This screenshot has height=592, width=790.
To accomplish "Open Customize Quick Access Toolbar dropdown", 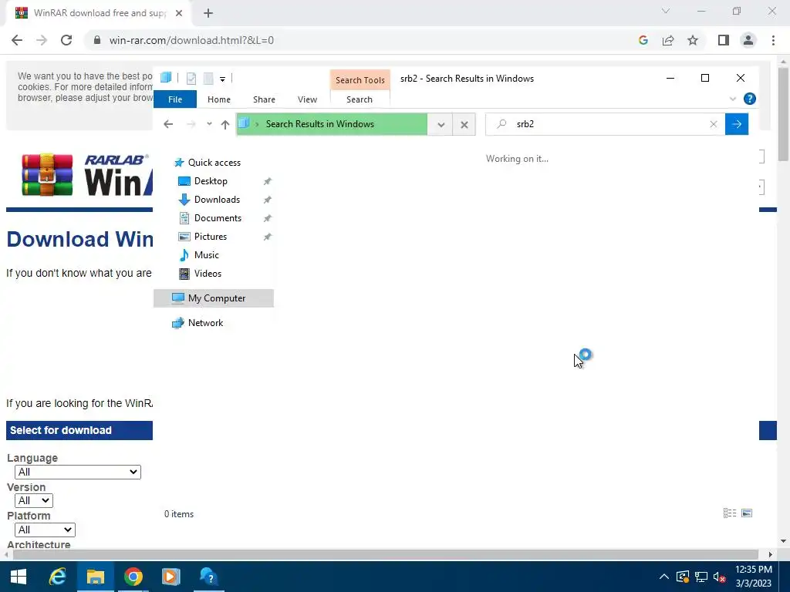I will pyautogui.click(x=222, y=79).
